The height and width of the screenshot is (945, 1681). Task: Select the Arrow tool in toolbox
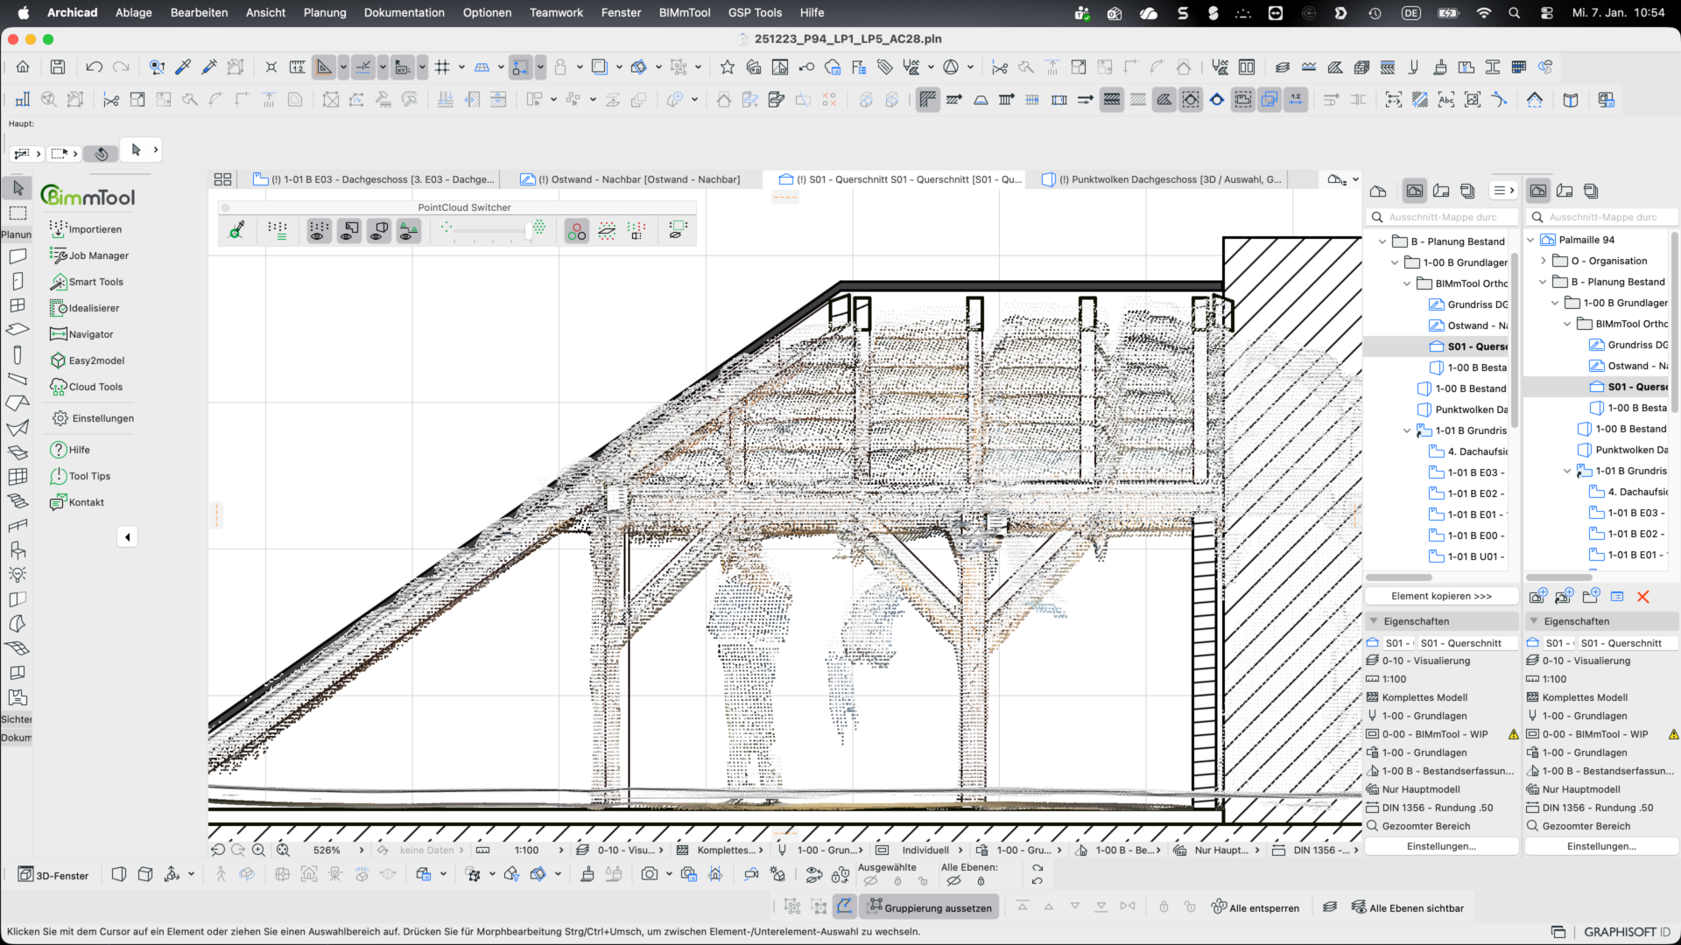click(18, 188)
